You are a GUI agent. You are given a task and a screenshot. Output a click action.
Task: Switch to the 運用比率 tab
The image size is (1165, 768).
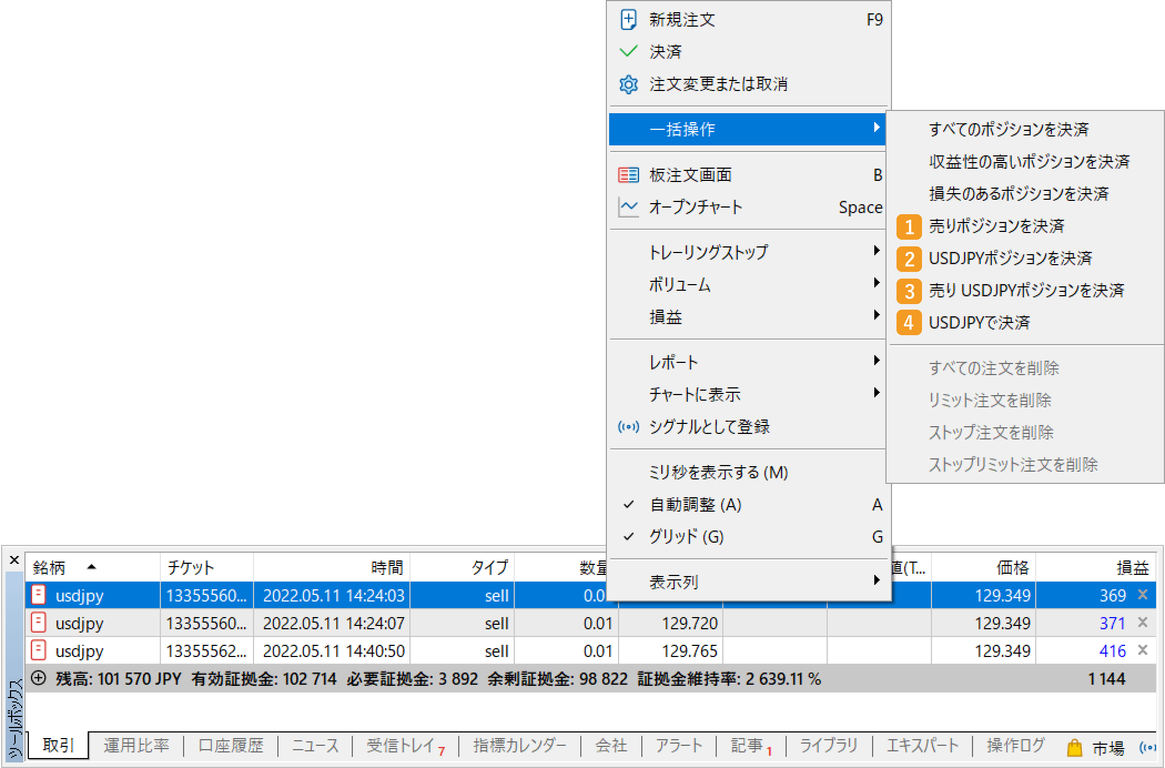[x=136, y=746]
